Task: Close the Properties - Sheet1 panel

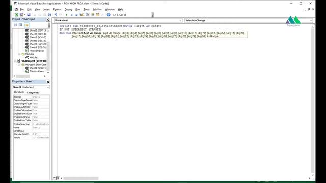Action: click(x=48, y=82)
